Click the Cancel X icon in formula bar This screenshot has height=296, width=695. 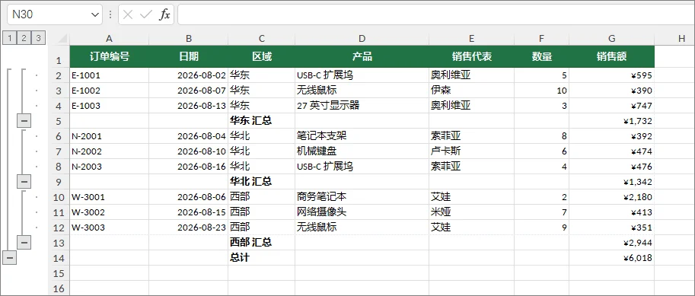[128, 14]
